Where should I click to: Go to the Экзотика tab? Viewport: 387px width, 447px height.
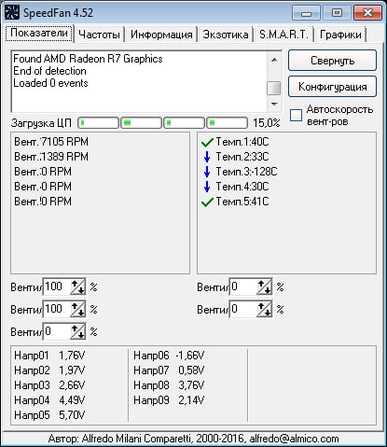point(226,35)
